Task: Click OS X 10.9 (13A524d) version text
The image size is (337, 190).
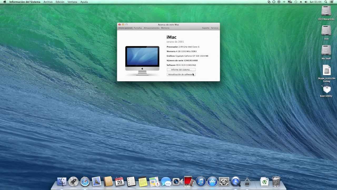Action: [x=186, y=65]
